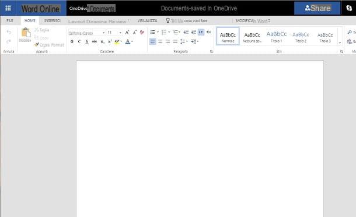This screenshot has height=217, width=356.
Task: Click the paragraph spacing indent icon
Action: (x=193, y=41)
